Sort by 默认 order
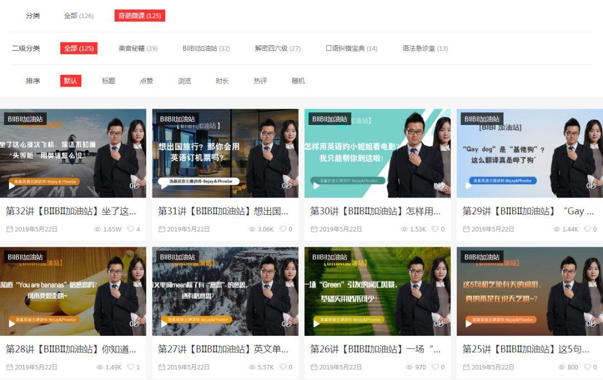Image resolution: width=603 pixels, height=380 pixels. [x=71, y=81]
